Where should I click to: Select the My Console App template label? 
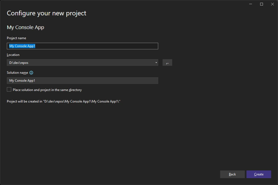coord(25,27)
